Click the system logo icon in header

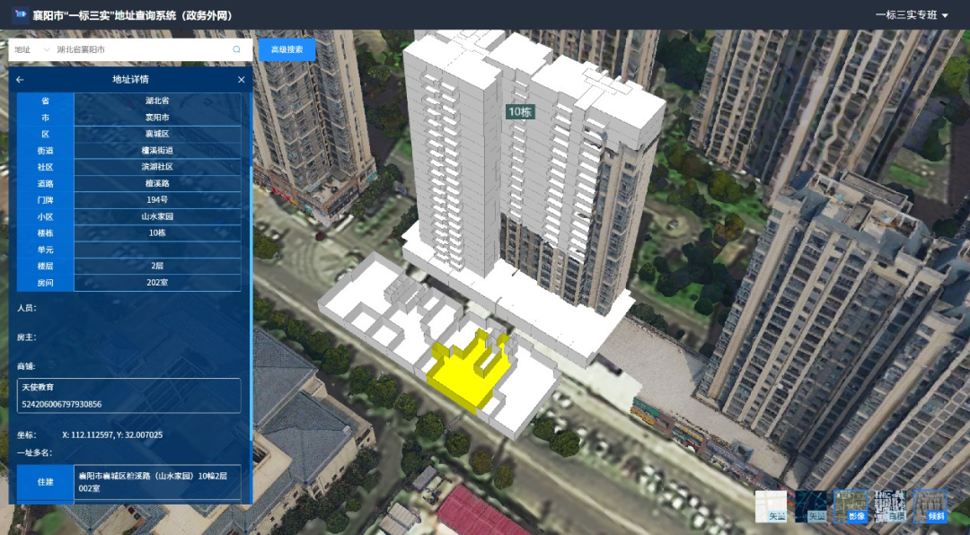point(19,15)
